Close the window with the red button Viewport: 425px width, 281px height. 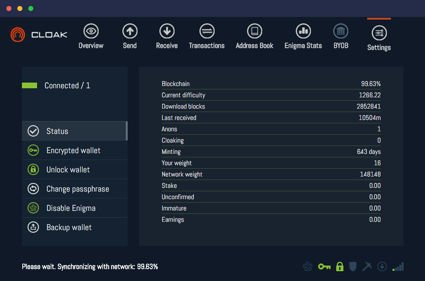[9, 8]
